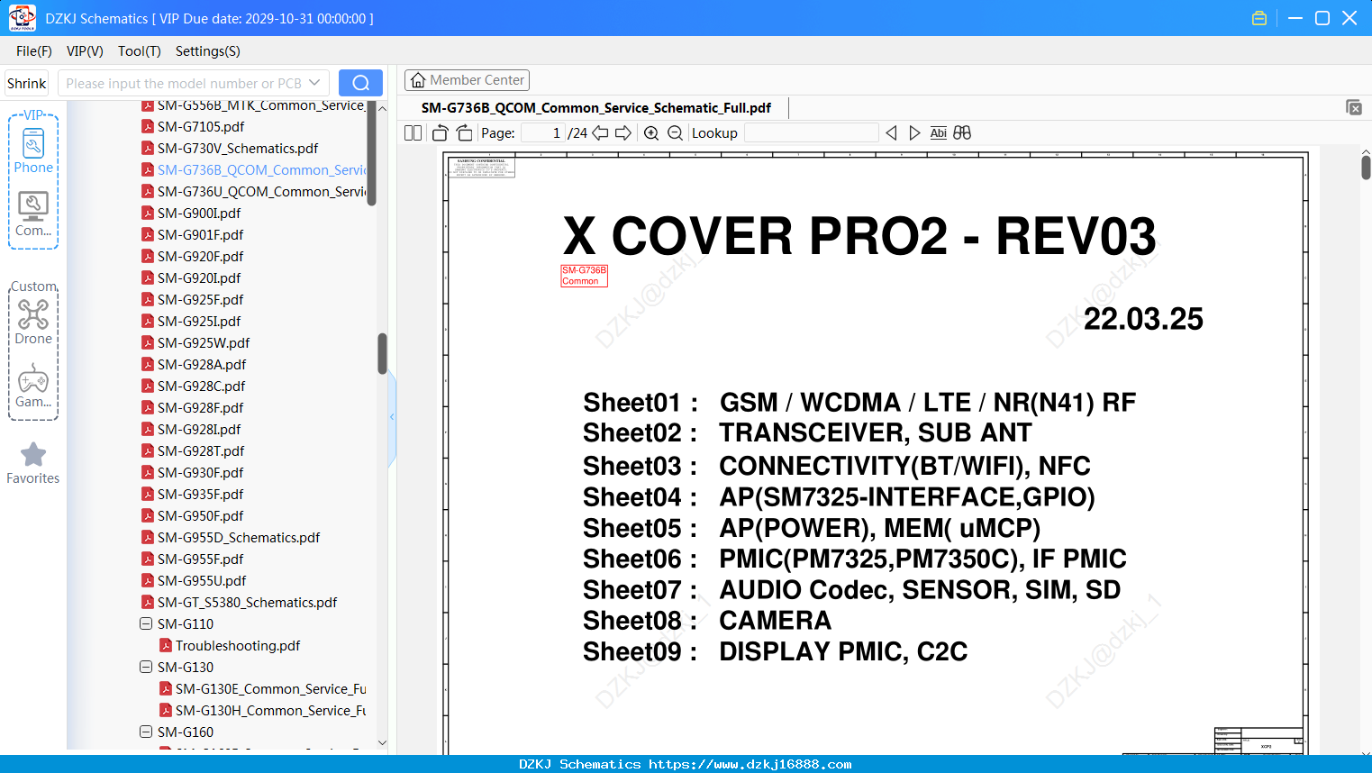Collapse the SM-G110 folder
The width and height of the screenshot is (1372, 773).
pyautogui.click(x=146, y=623)
